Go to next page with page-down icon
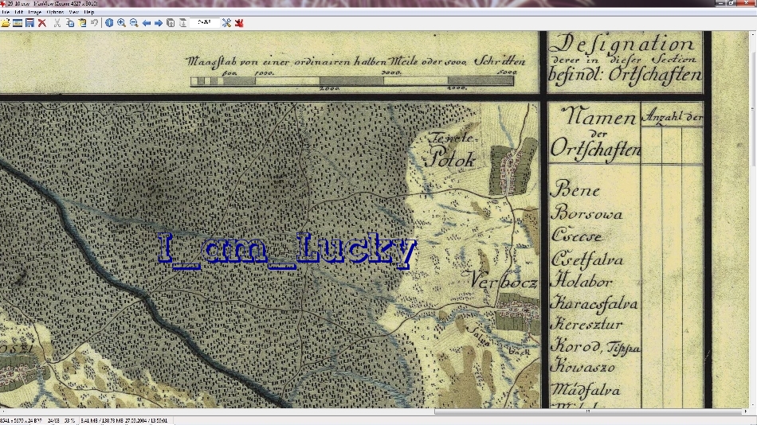The image size is (757, 425). (183, 22)
